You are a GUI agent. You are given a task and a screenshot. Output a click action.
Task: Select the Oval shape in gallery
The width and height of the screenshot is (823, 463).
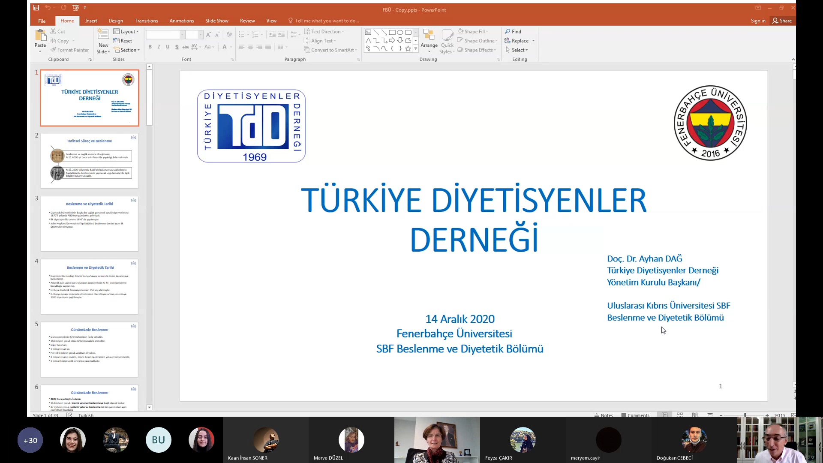[x=400, y=32]
